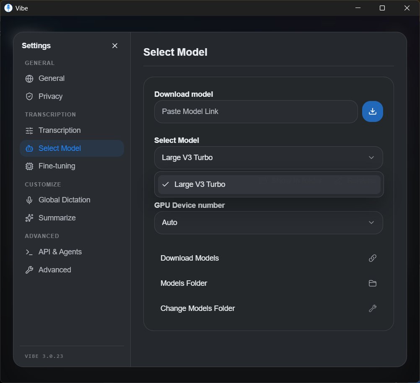
Task: Click the globe icon beside General
Action: (x=29, y=78)
